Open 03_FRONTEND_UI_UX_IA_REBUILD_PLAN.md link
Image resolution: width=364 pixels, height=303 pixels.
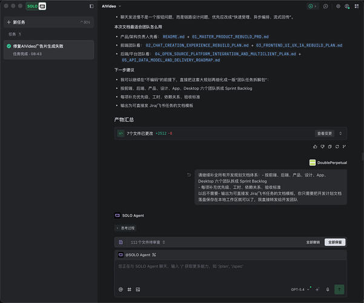tap(299, 45)
